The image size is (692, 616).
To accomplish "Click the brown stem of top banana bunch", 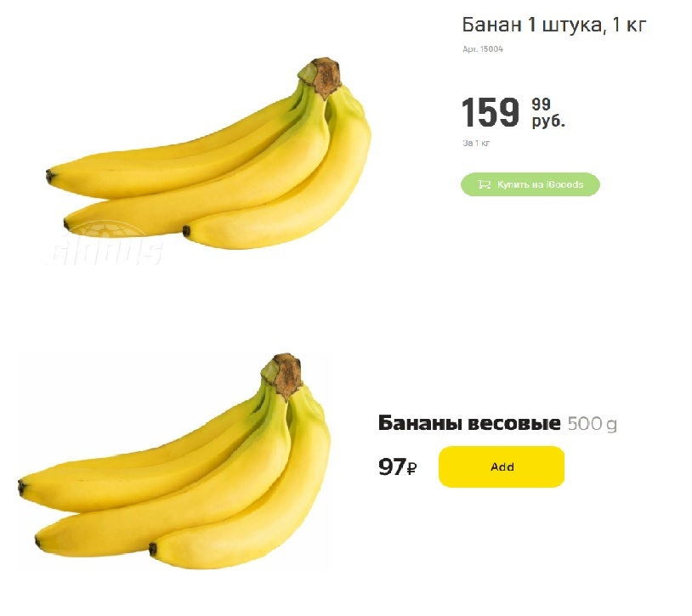I will click(321, 76).
